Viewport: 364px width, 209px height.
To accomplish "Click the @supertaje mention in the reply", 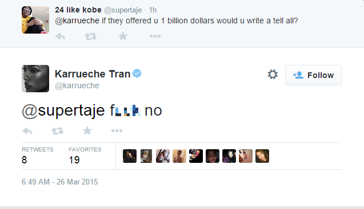I will (x=63, y=110).
